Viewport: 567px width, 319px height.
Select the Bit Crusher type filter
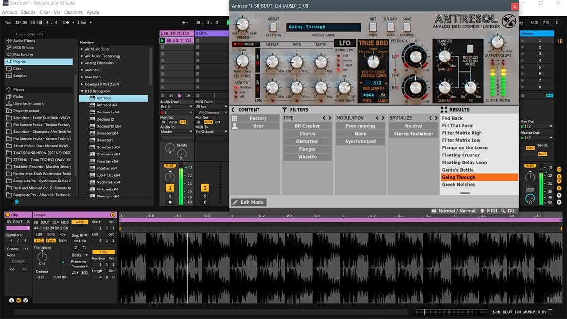pos(307,126)
